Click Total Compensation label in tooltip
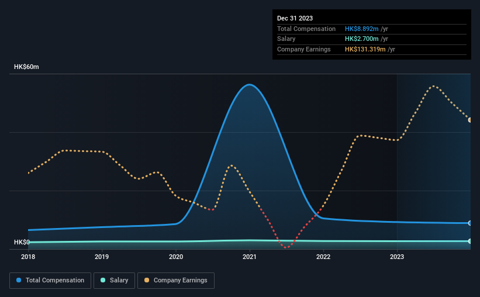This screenshot has width=480, height=297. point(306,29)
